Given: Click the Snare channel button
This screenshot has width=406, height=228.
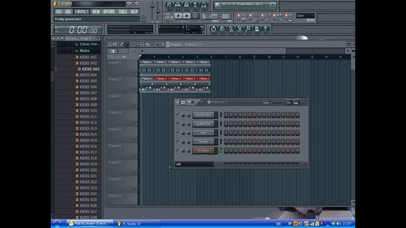Looking at the screenshot, I should tap(203, 142).
